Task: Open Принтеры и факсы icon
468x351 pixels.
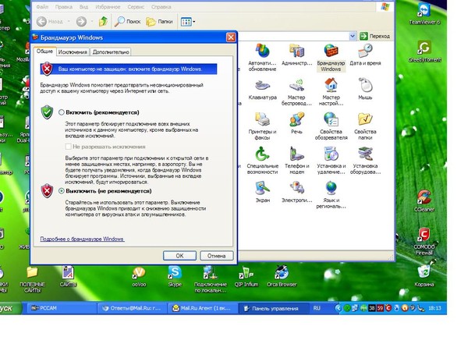Action: [x=262, y=126]
